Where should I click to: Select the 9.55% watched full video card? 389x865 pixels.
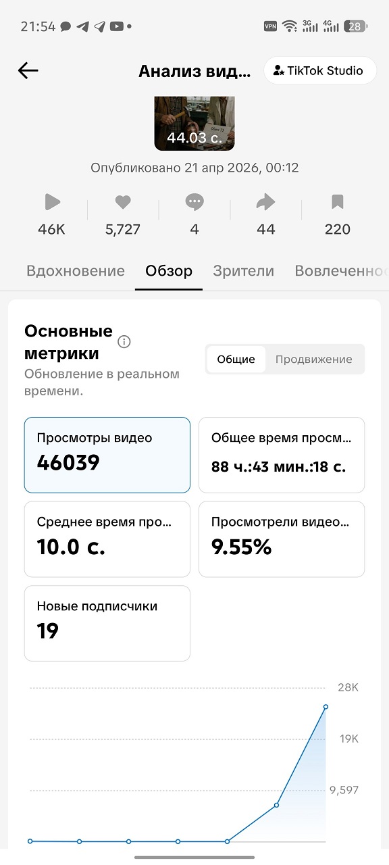coord(282,539)
